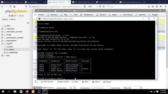Image resolution: width=168 pixels, height=94 pixels.
Task: Open a new browser tab
Action: (x=144, y=2)
